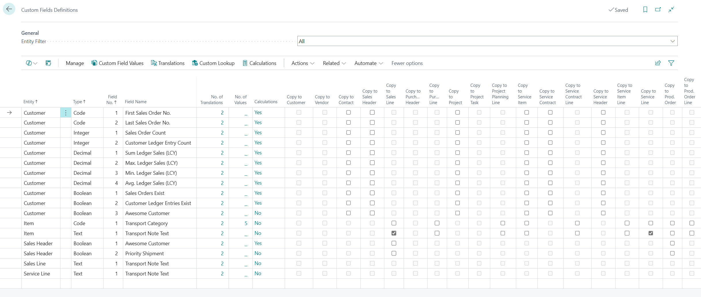Enable Copy to Customer for First Sales Order No.

click(x=299, y=112)
